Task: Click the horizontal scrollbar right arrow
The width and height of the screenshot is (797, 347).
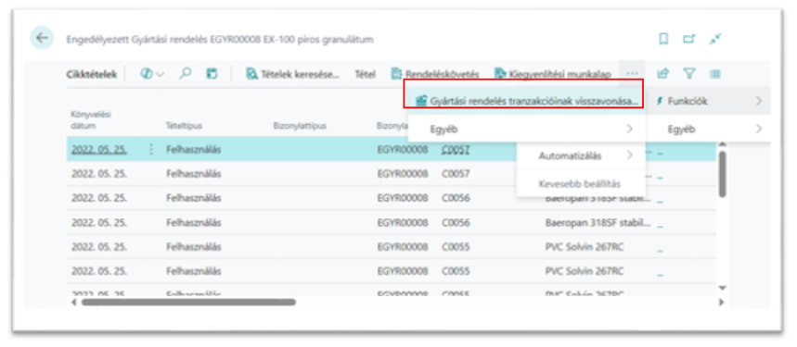Action: coord(721,303)
